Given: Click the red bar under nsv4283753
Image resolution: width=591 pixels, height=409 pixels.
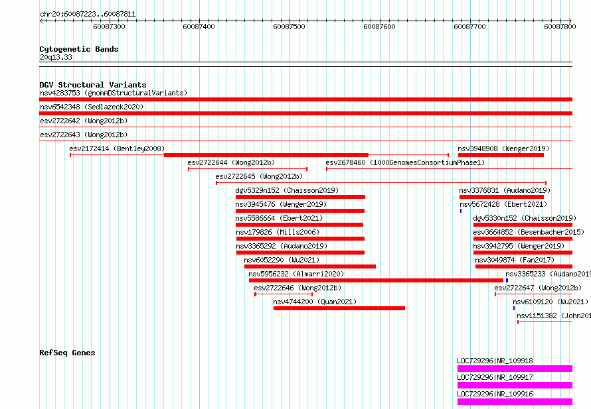Looking at the screenshot, I should click(305, 99).
